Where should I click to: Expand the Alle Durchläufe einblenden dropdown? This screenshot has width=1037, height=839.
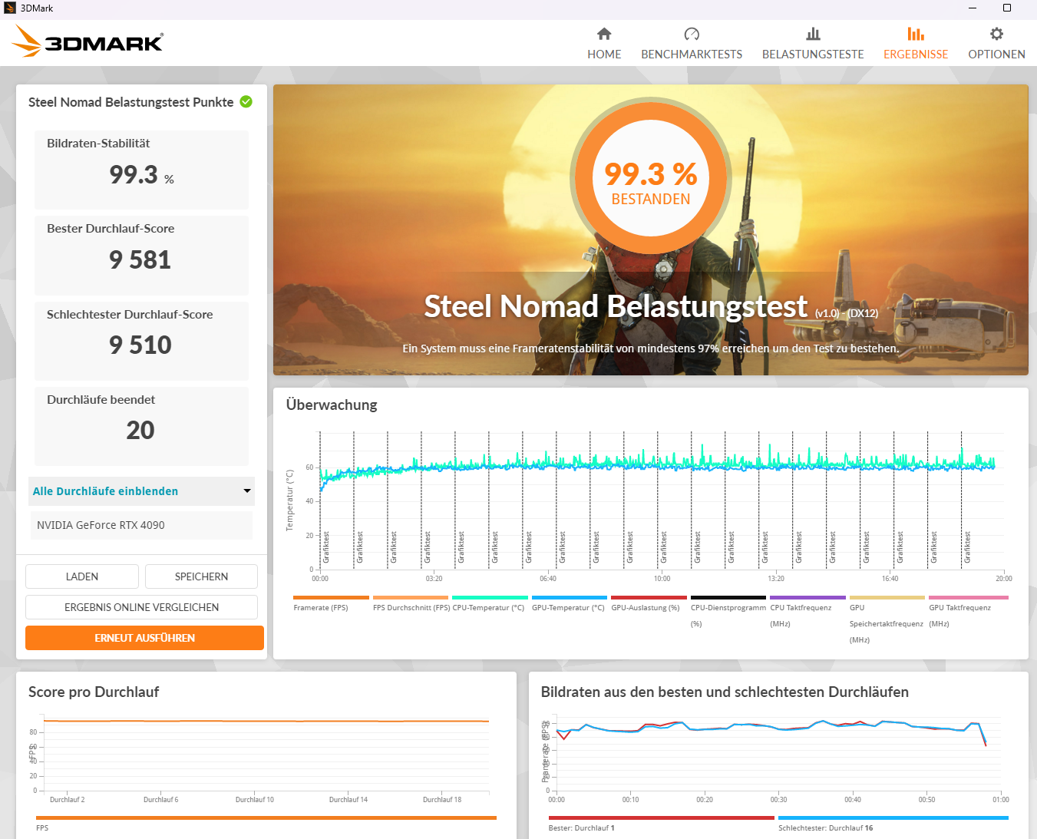click(x=141, y=491)
